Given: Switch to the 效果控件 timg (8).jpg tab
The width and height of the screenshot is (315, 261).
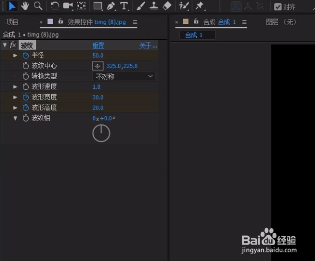Looking at the screenshot, I should (96, 22).
